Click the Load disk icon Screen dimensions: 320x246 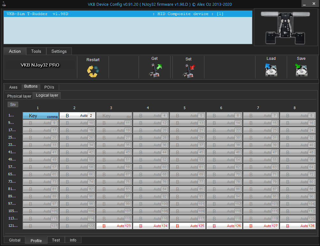tap(271, 70)
